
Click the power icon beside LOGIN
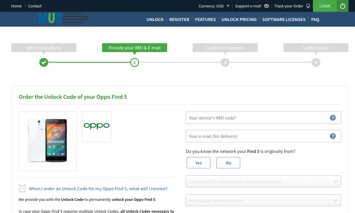[343, 6]
